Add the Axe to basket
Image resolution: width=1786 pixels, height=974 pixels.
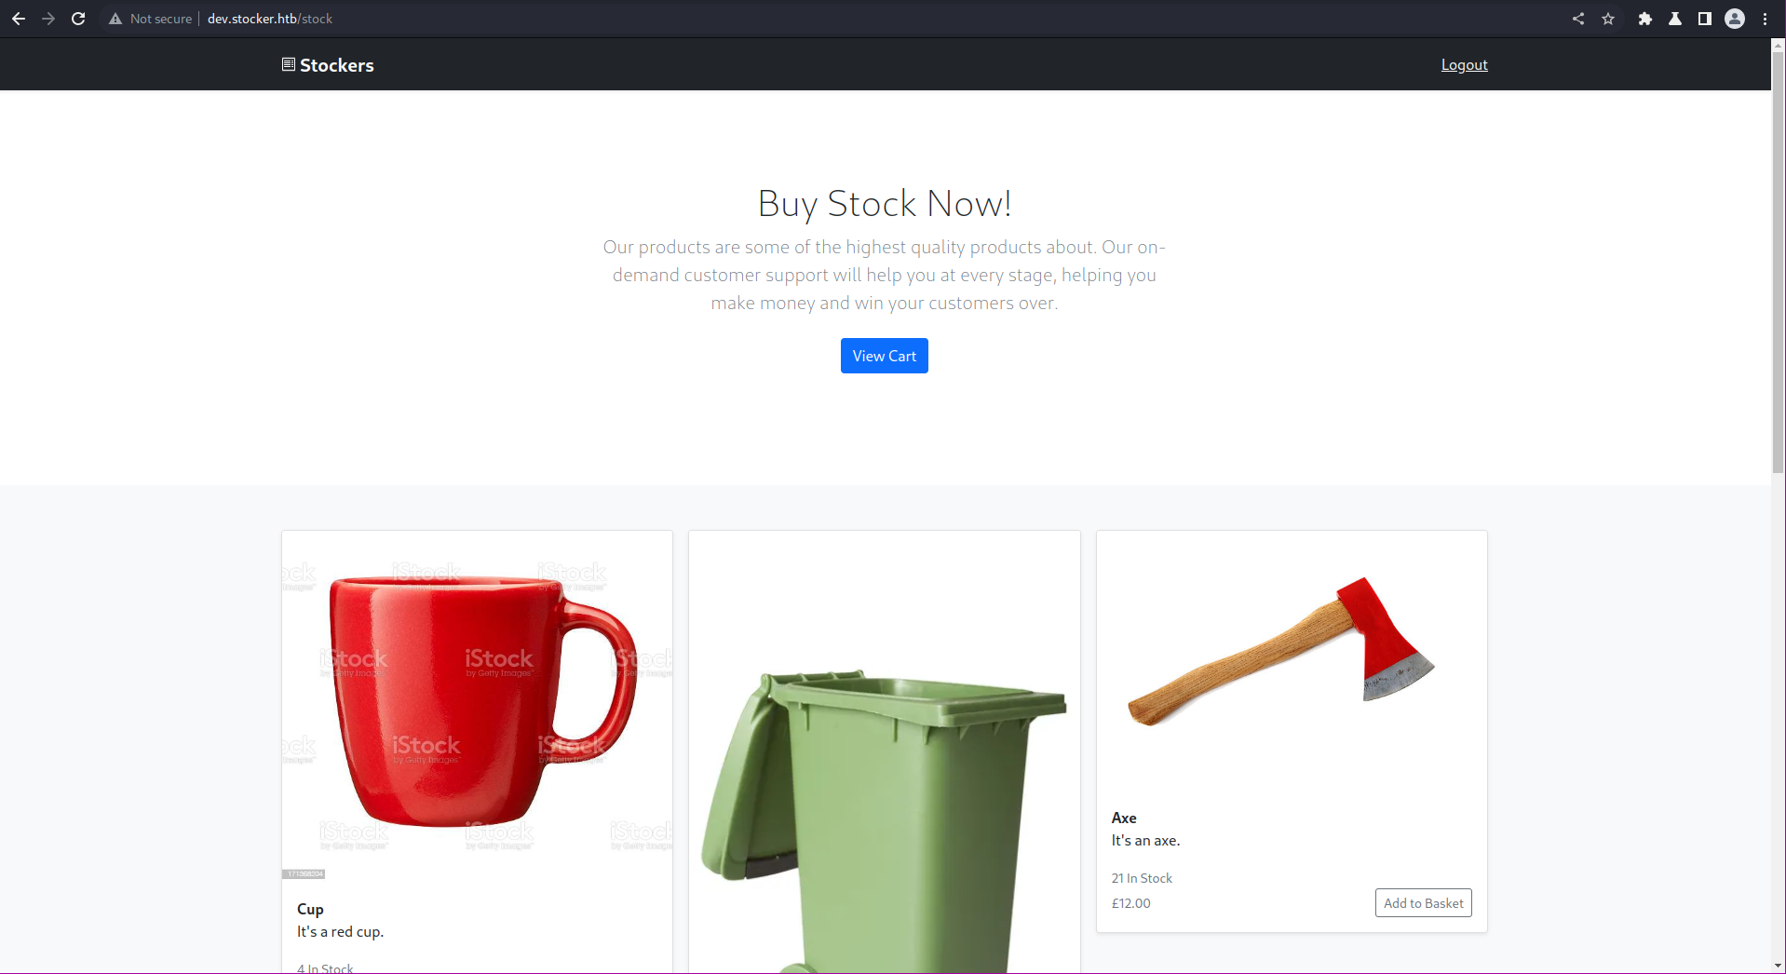point(1424,903)
